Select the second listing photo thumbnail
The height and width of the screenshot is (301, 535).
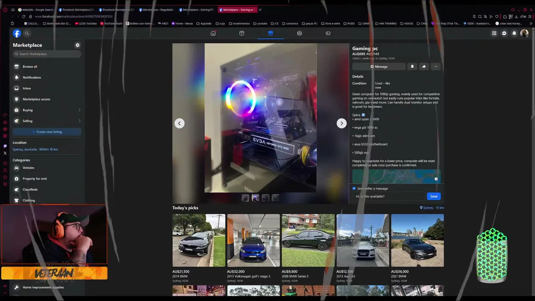click(255, 198)
